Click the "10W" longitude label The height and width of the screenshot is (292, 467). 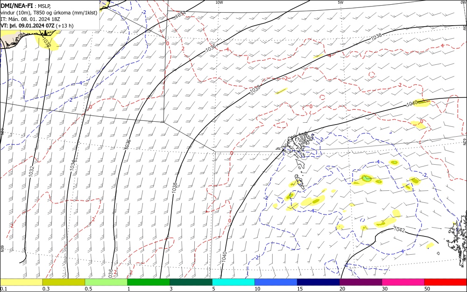[x=219, y=2]
